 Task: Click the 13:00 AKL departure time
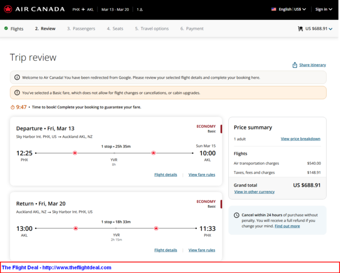pos(24,228)
